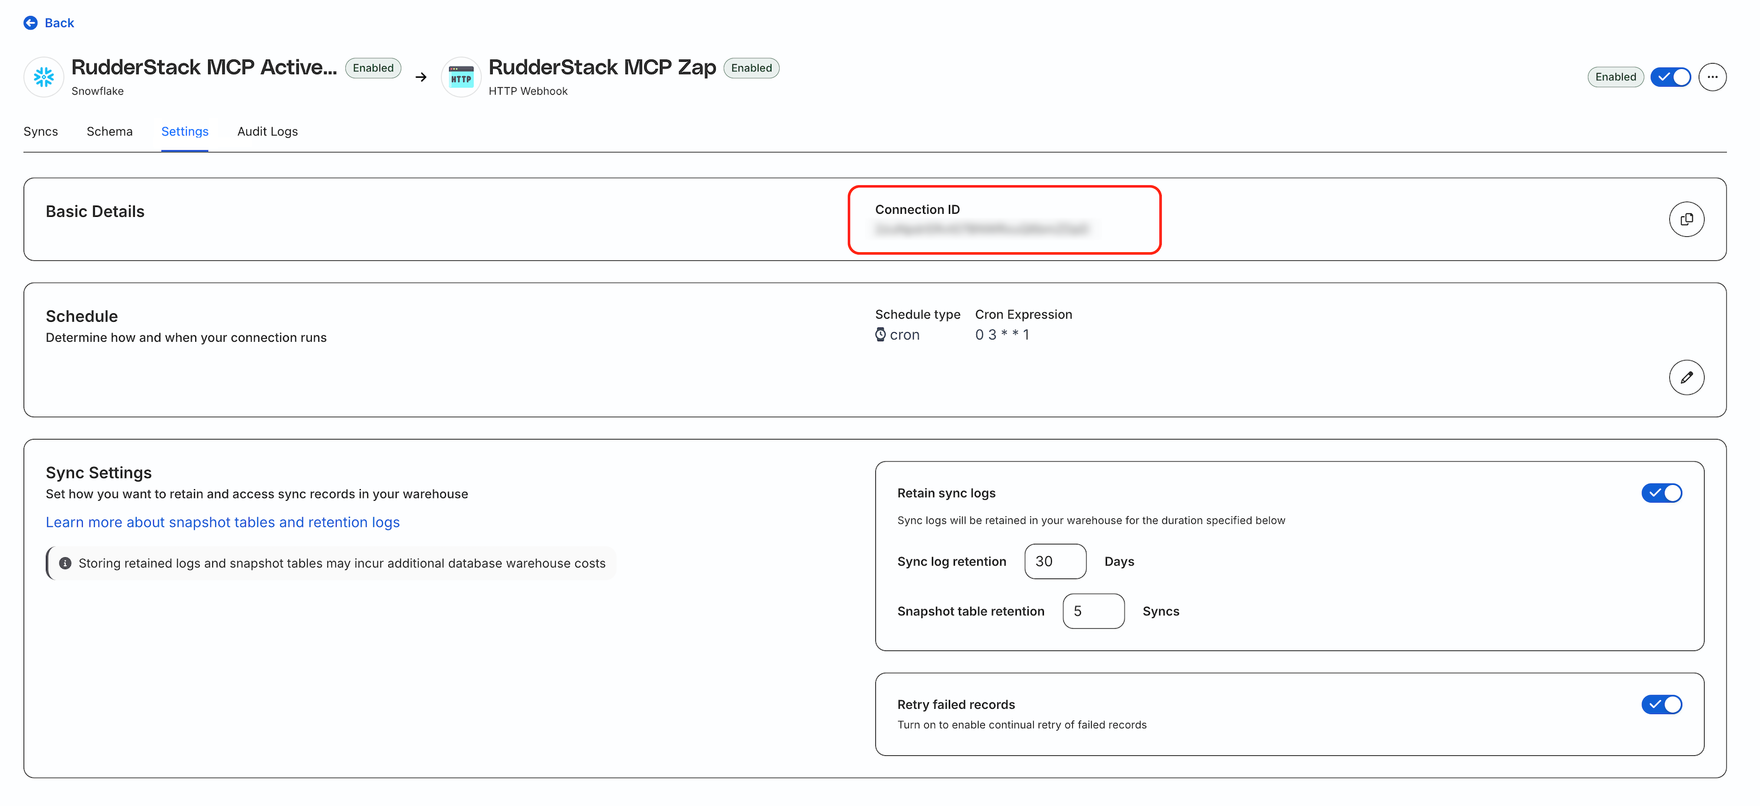Viewport: 1760px width, 806px height.
Task: Go to the Audit Logs tab
Action: [x=267, y=131]
